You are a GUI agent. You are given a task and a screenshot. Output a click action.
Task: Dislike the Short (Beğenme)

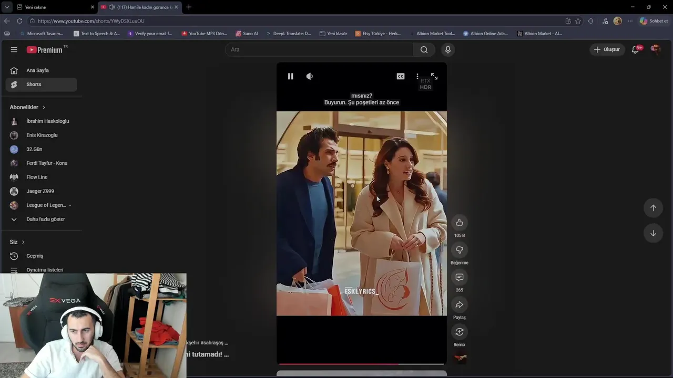coord(460,250)
